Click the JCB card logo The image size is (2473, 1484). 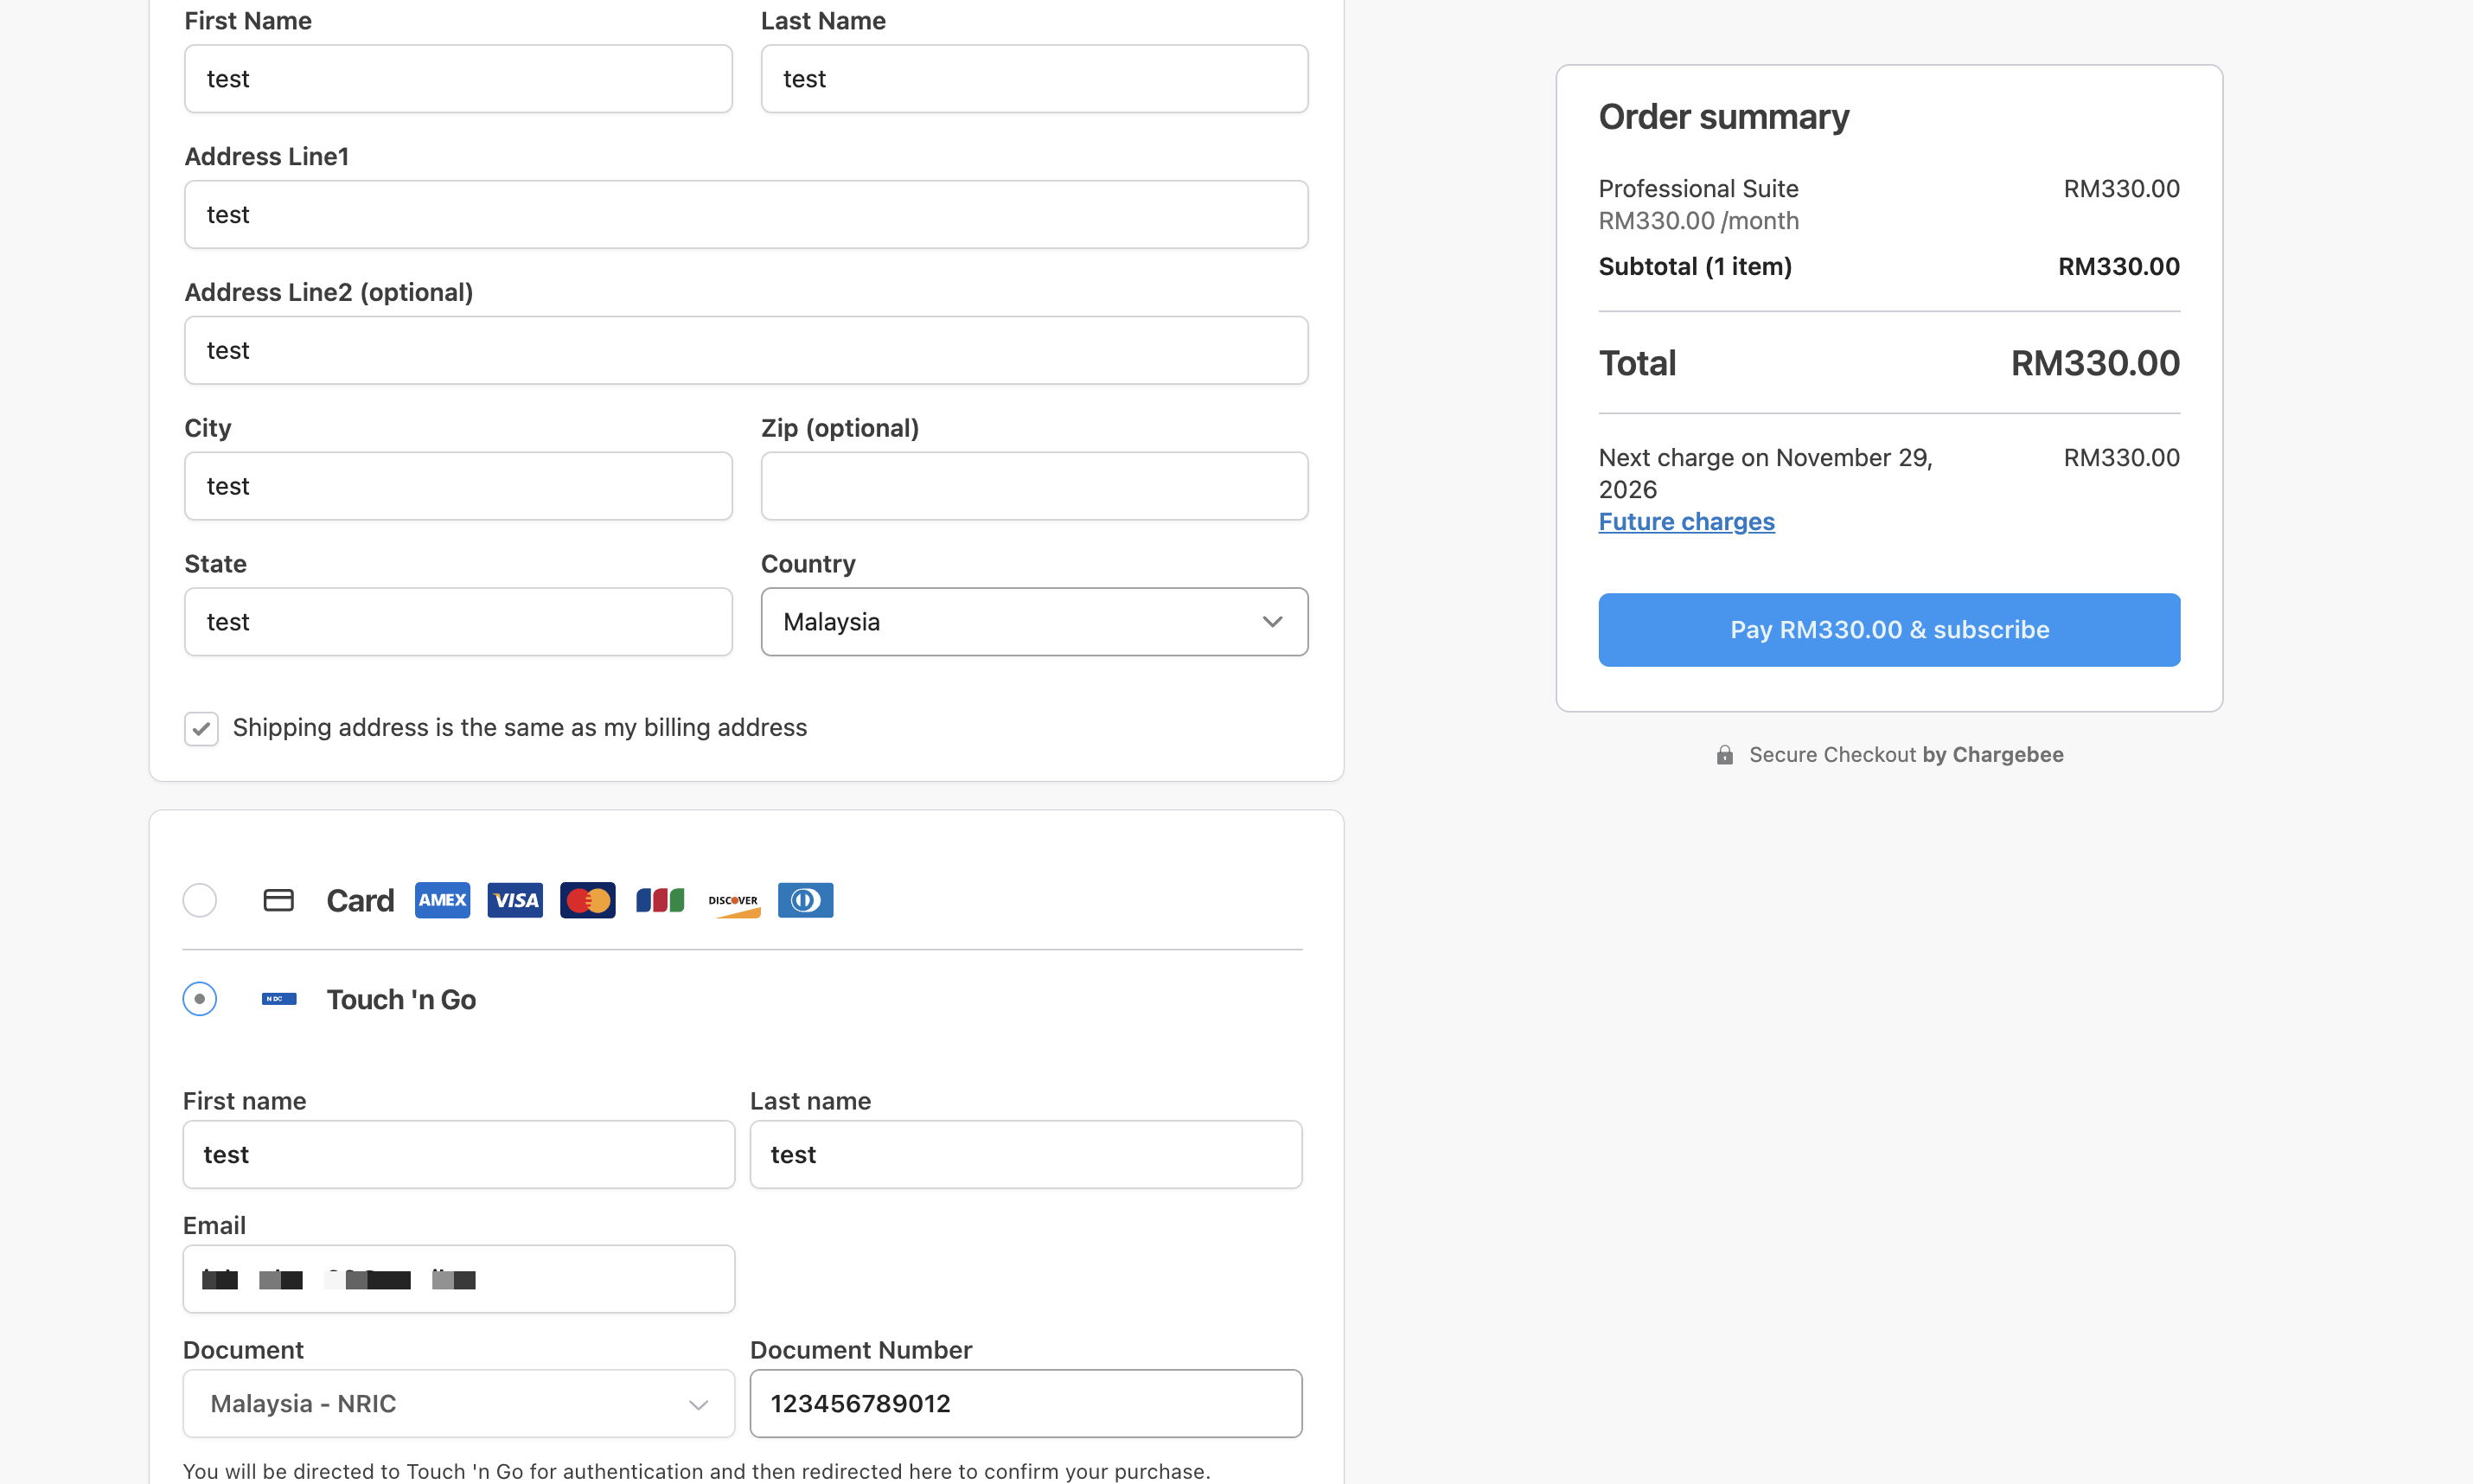[x=660, y=900]
